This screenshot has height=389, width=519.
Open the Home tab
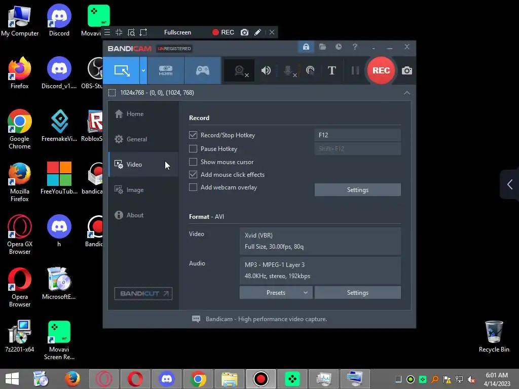coord(143,114)
